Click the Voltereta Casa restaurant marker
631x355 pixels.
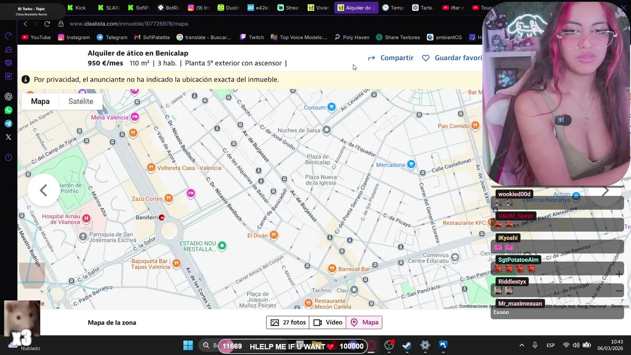pos(151,168)
